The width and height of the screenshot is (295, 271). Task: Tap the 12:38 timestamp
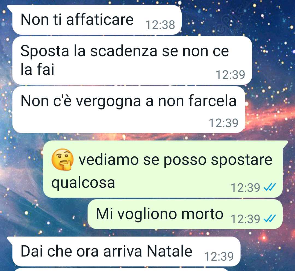[x=160, y=25]
